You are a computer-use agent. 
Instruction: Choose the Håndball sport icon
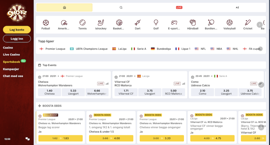[x=193, y=23]
